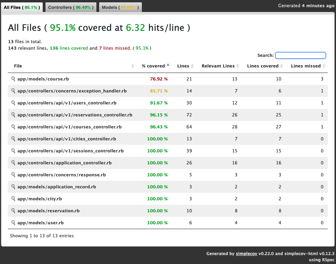Click magnifier icon beside reservation.rb
Screen dimensions: 336x264
(x=13, y=211)
